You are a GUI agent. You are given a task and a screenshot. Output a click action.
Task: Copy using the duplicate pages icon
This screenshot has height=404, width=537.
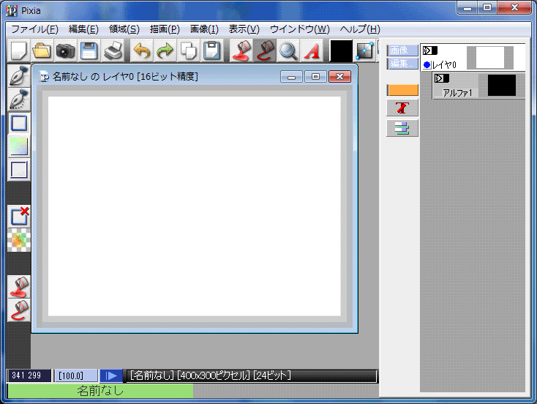click(188, 50)
